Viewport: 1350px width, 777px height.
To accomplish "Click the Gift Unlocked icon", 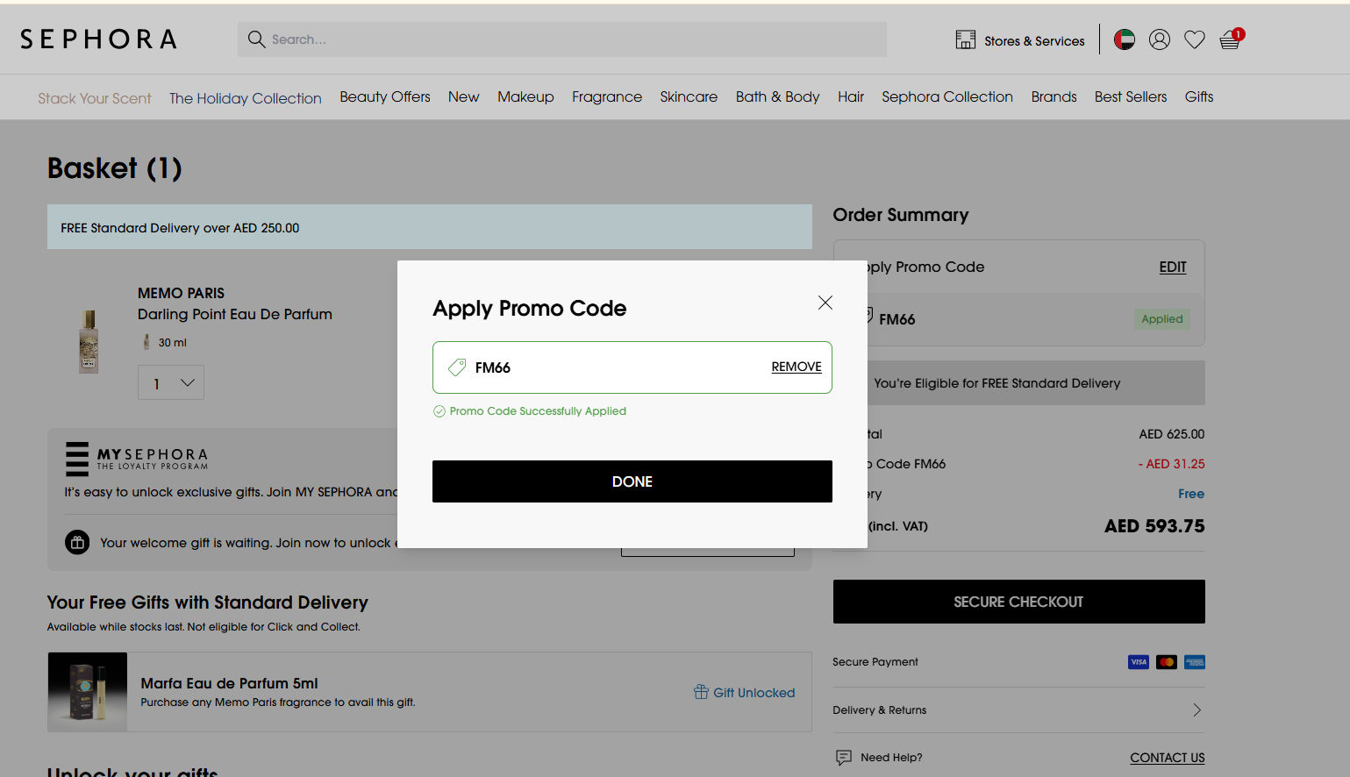I will [x=701, y=692].
